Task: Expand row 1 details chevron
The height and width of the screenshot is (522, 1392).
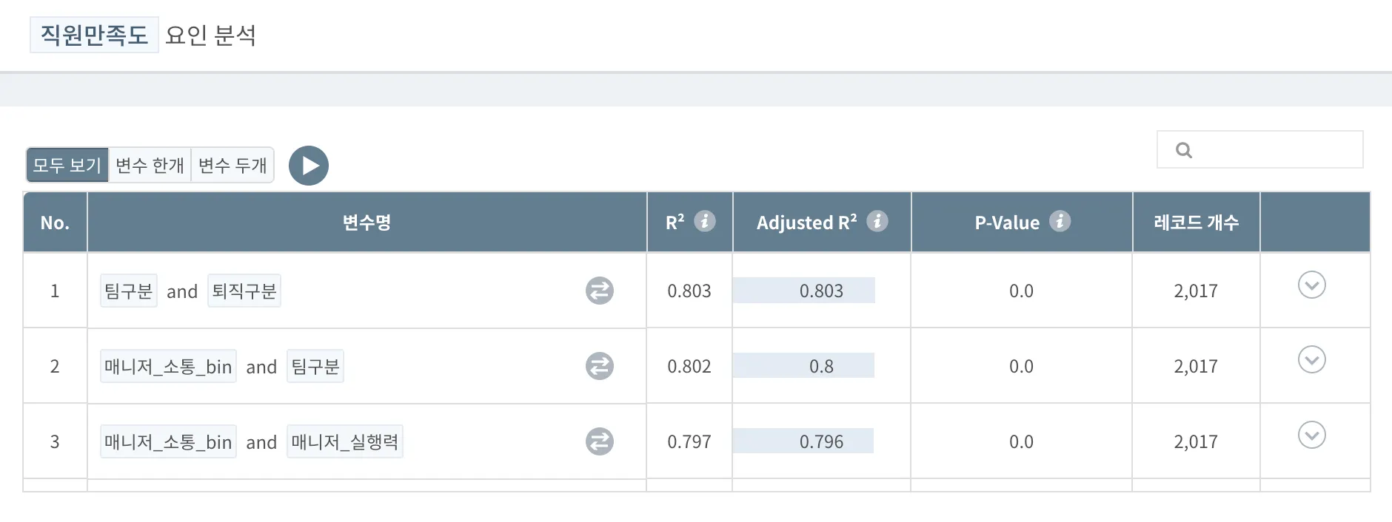Action: coord(1311,285)
